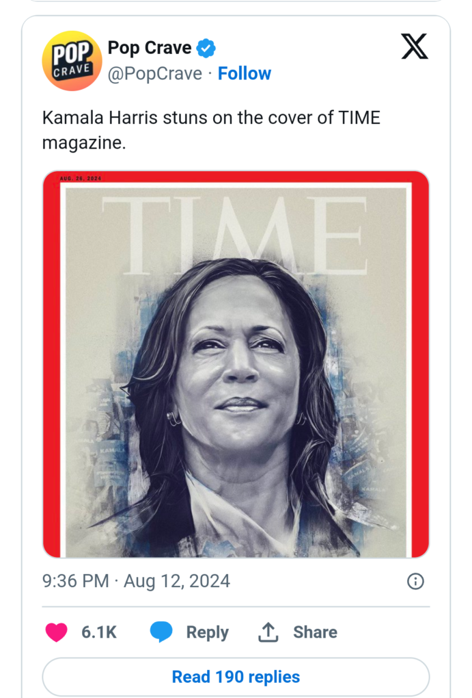Click the TIME masthead on the cover
The image size is (472, 698).
coord(236,233)
